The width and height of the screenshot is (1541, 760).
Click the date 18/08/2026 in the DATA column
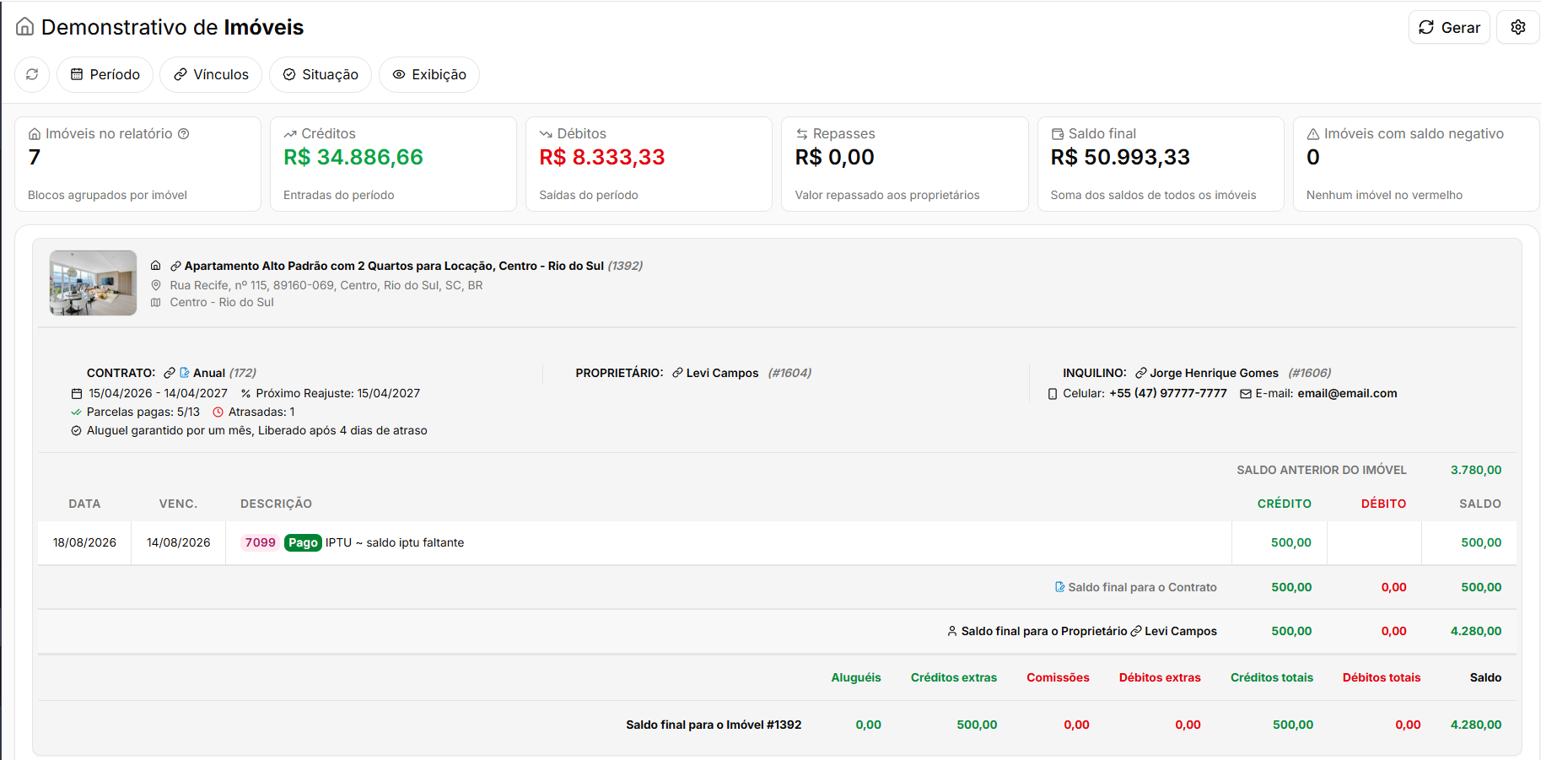pyautogui.click(x=84, y=542)
